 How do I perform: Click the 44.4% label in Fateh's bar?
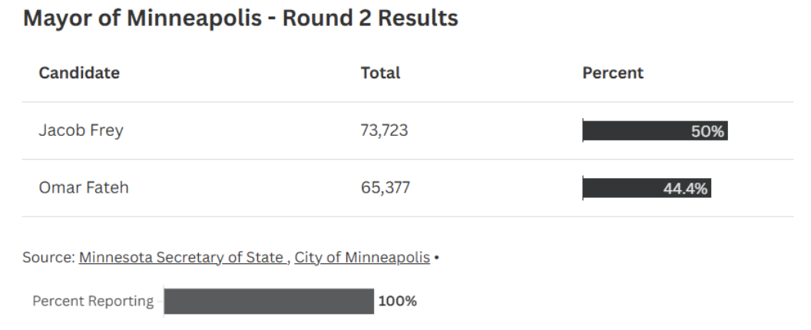point(686,189)
